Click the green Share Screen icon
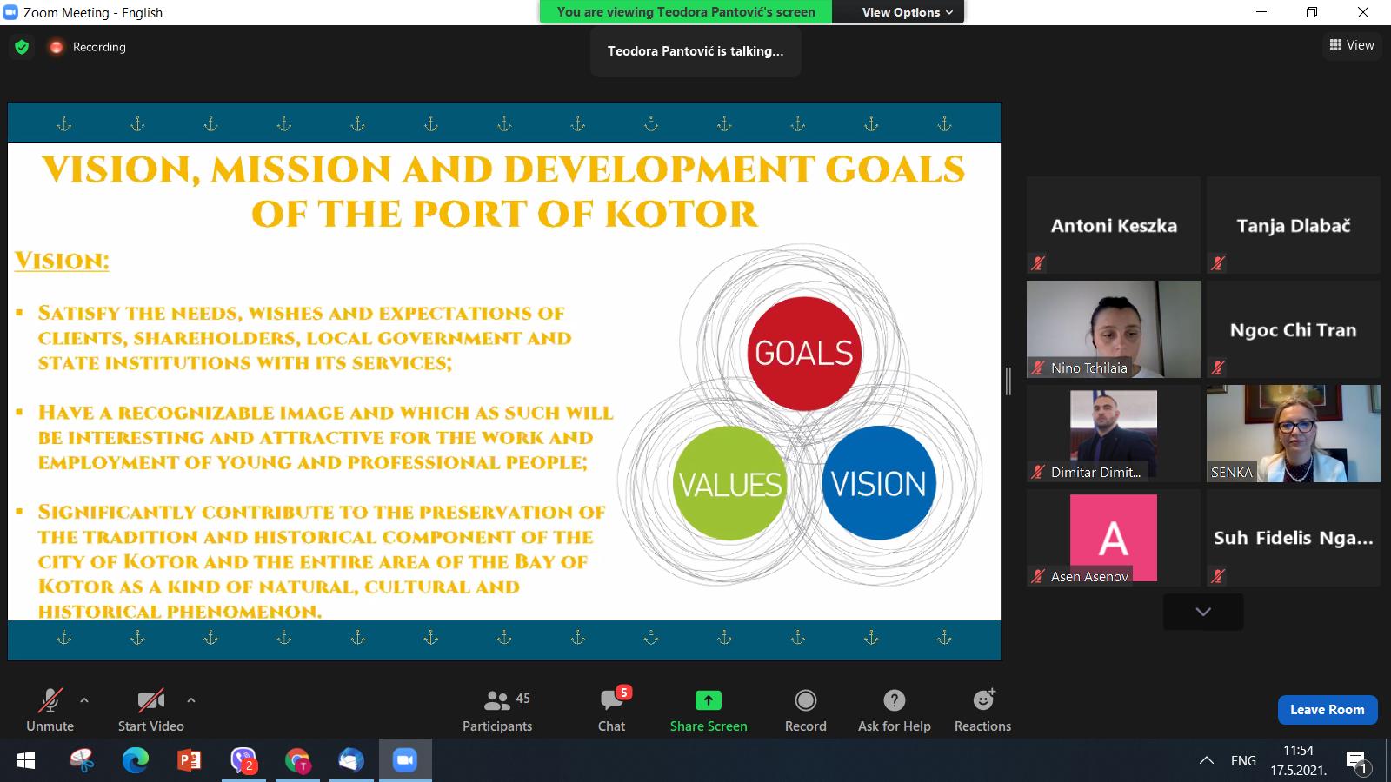This screenshot has height=782, width=1391. tap(709, 700)
